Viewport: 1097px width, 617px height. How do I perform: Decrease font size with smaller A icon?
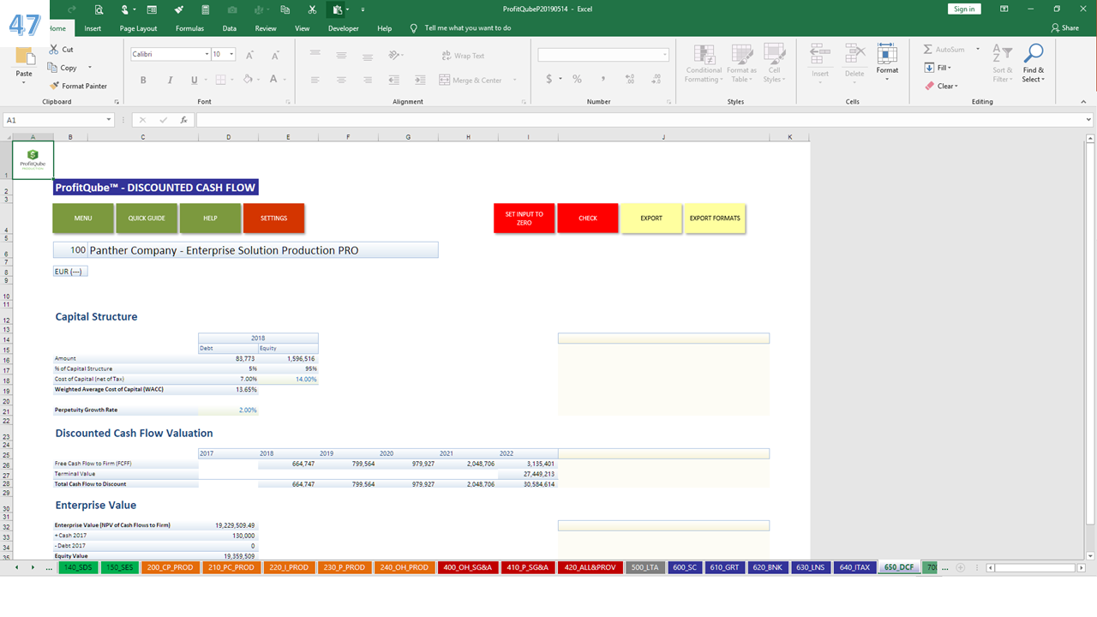click(x=273, y=55)
